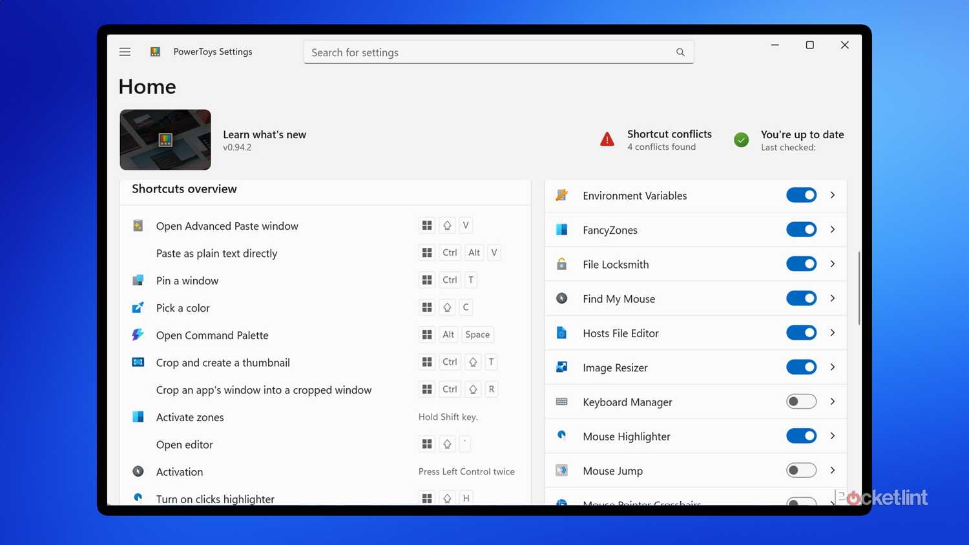Select the Keyboard Manager icon
The height and width of the screenshot is (545, 969).
click(x=561, y=401)
